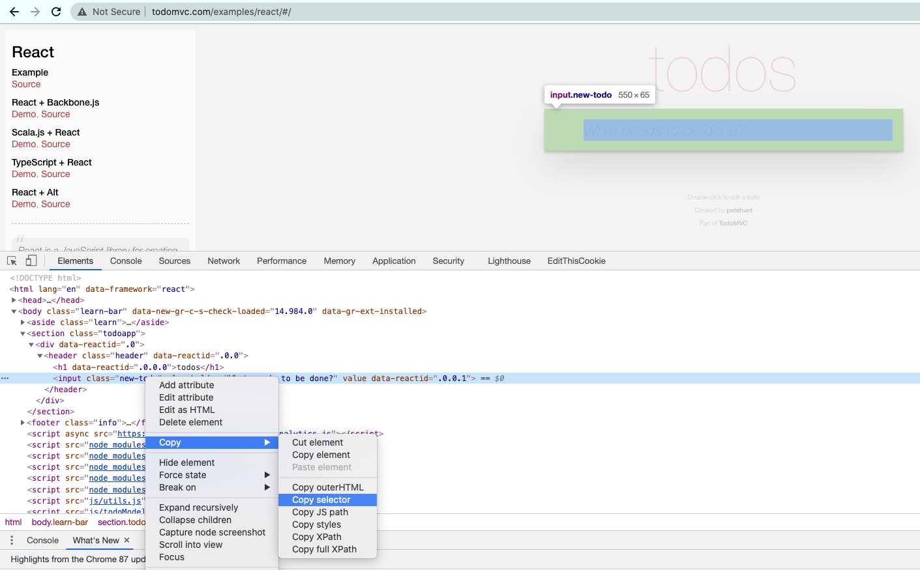Viewport: 920px width, 570px height.
Task: Collapse the section todoapp node
Action: point(23,334)
